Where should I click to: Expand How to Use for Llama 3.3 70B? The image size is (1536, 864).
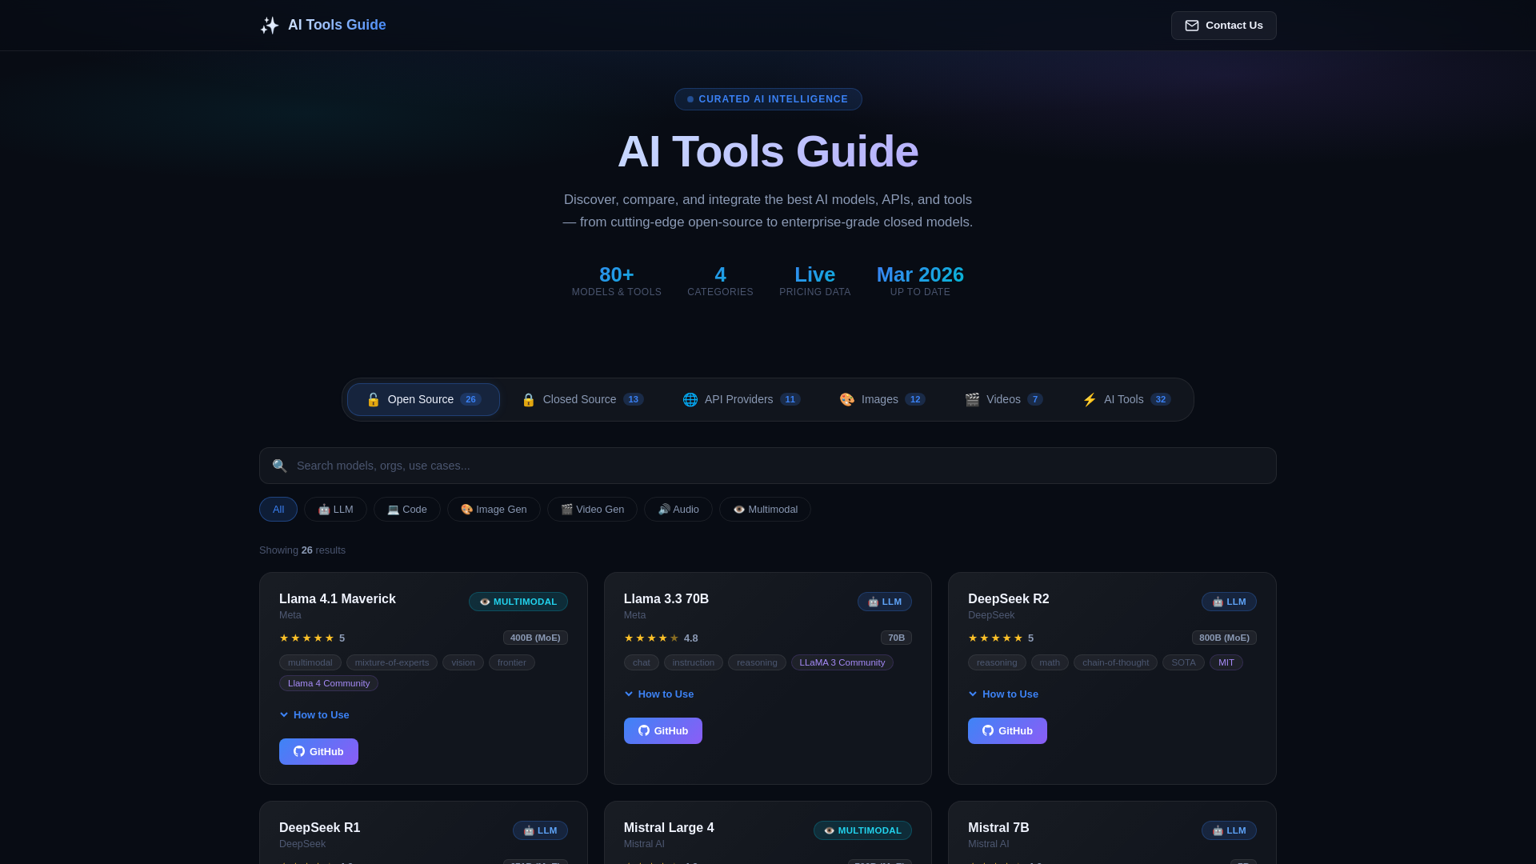point(659,694)
